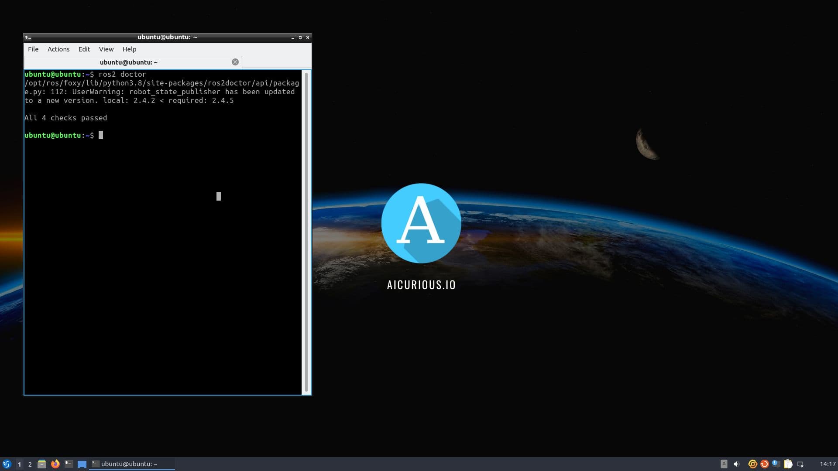This screenshot has height=471, width=838.
Task: Open the File menu in terminal
Action: click(x=33, y=49)
